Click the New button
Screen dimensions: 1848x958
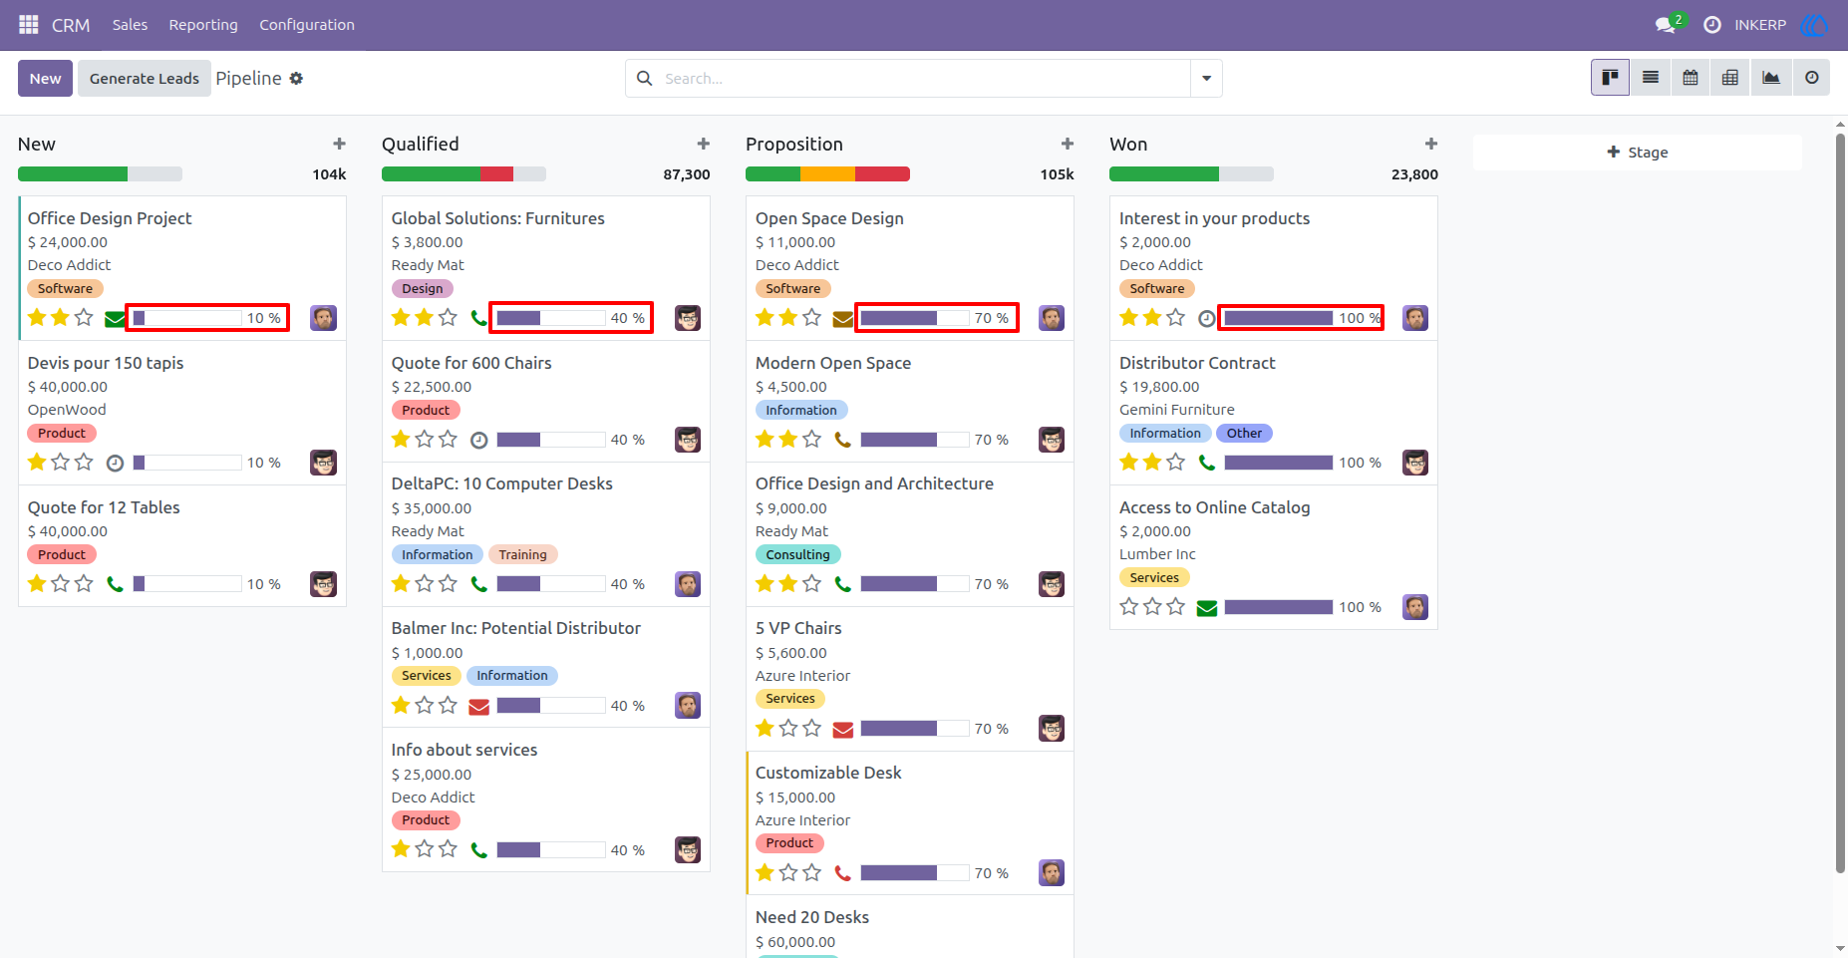point(45,78)
